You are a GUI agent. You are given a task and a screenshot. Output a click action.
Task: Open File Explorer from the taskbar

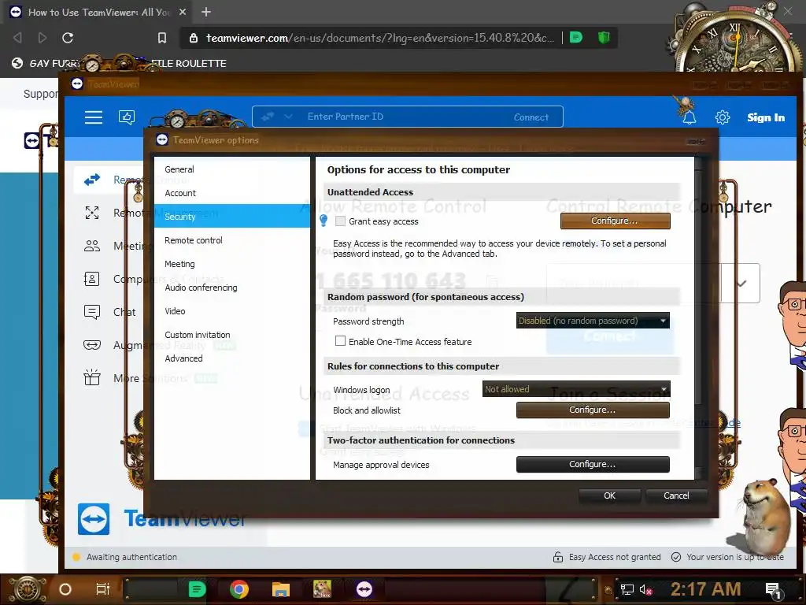click(281, 589)
